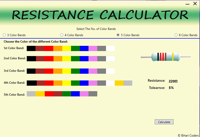Pick brown for the 1st Color Band

[40, 48]
